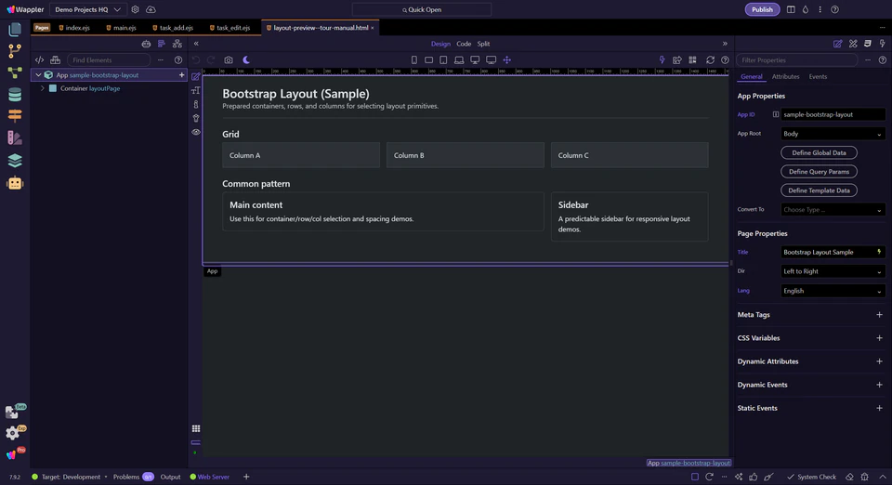Open the layers stack sidebar icon
Image resolution: width=892 pixels, height=485 pixels.
tap(15, 161)
